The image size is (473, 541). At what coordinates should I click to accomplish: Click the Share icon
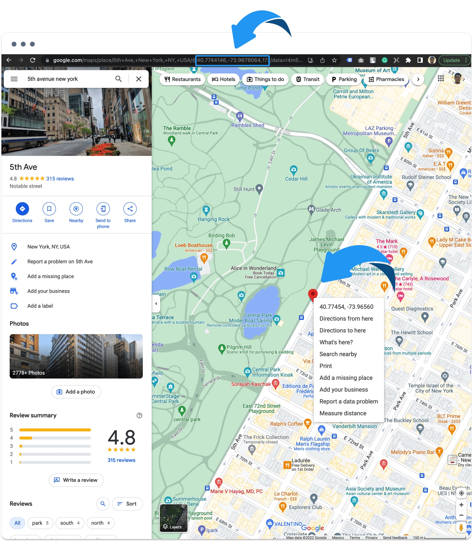(x=130, y=209)
